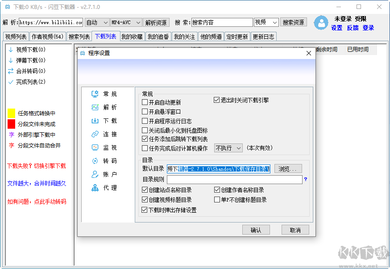Click the 完成列表 checkmark icon
Viewport: 390px width, 269px height.
point(11,82)
